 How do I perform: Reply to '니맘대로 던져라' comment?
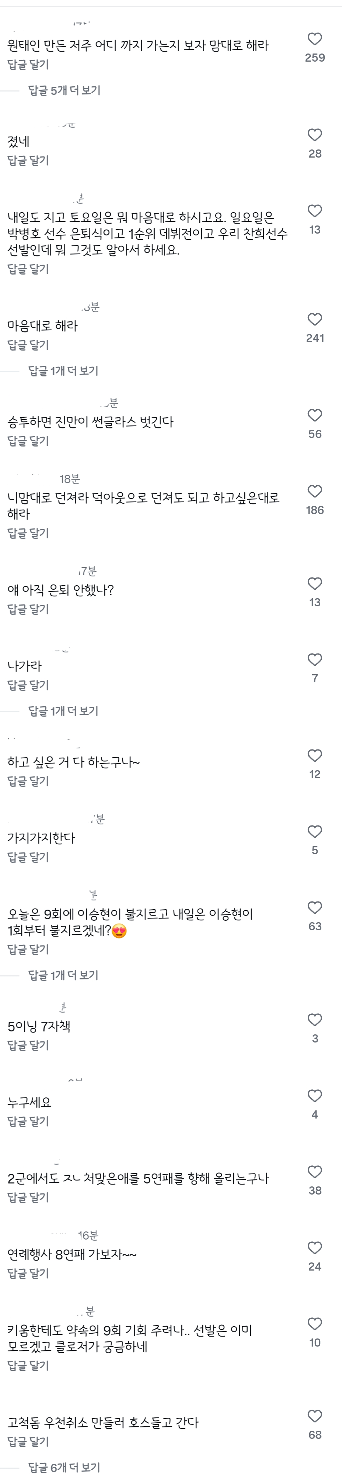point(28,533)
